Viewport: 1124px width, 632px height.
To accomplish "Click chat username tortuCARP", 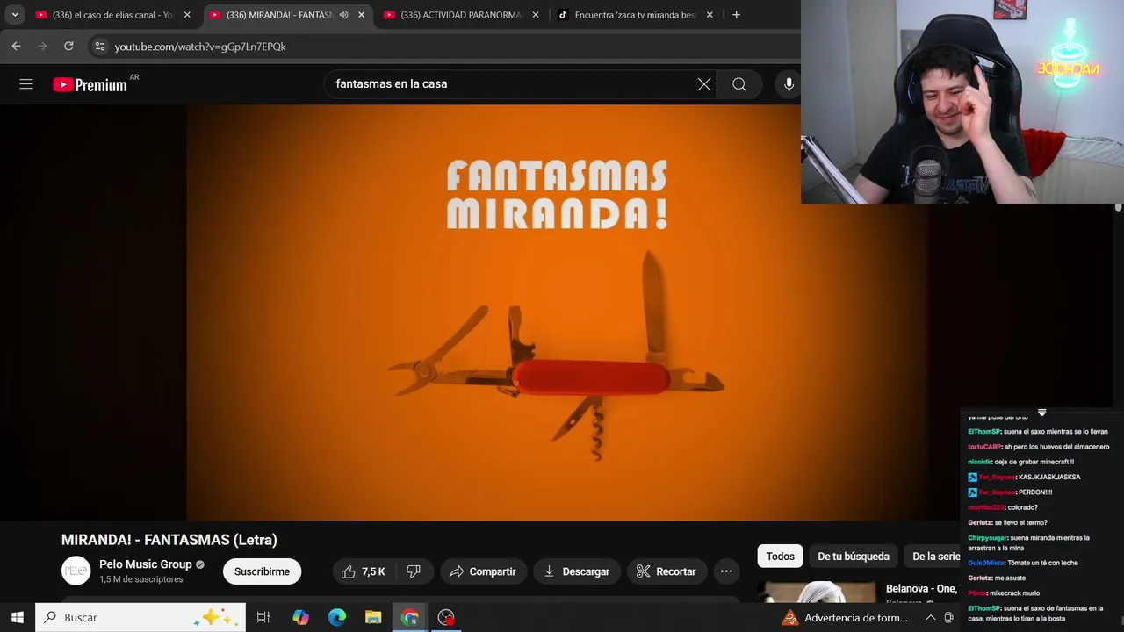I will click(984, 447).
